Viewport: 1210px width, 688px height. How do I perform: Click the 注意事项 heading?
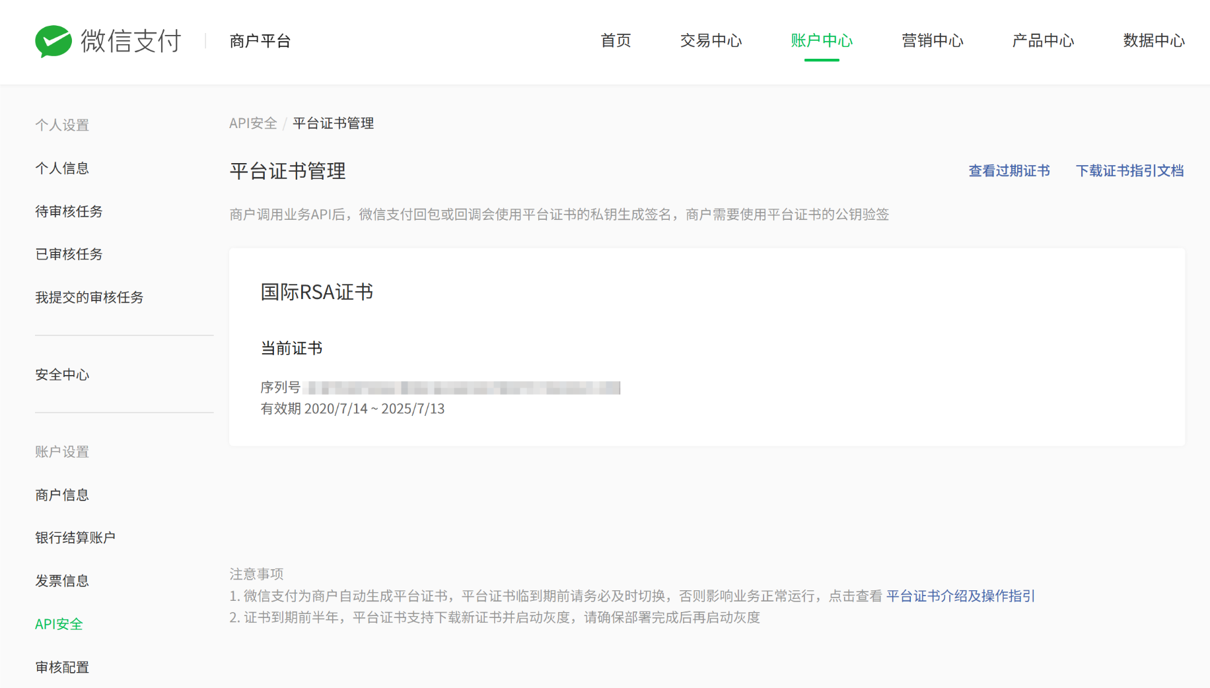click(x=256, y=574)
